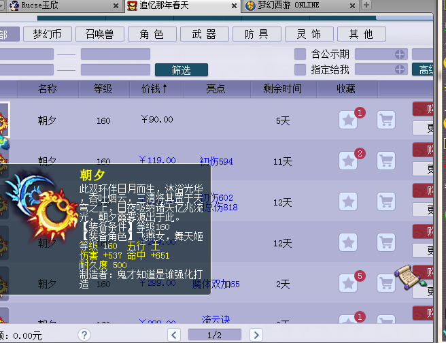Open the help question mark icon
Image resolution: width=446 pixels, height=343 pixels.
click(x=84, y=335)
